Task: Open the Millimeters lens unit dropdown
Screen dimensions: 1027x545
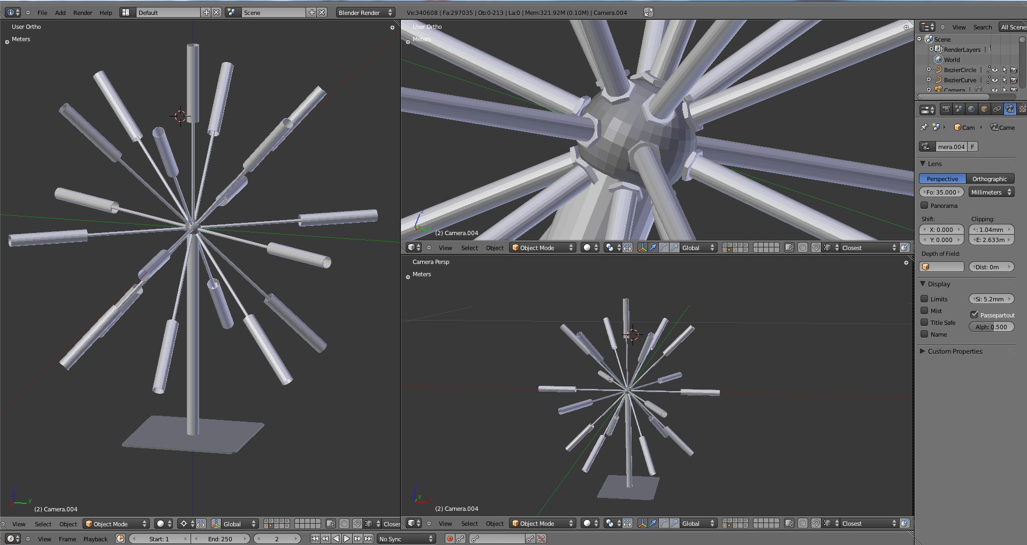Action: tap(991, 192)
